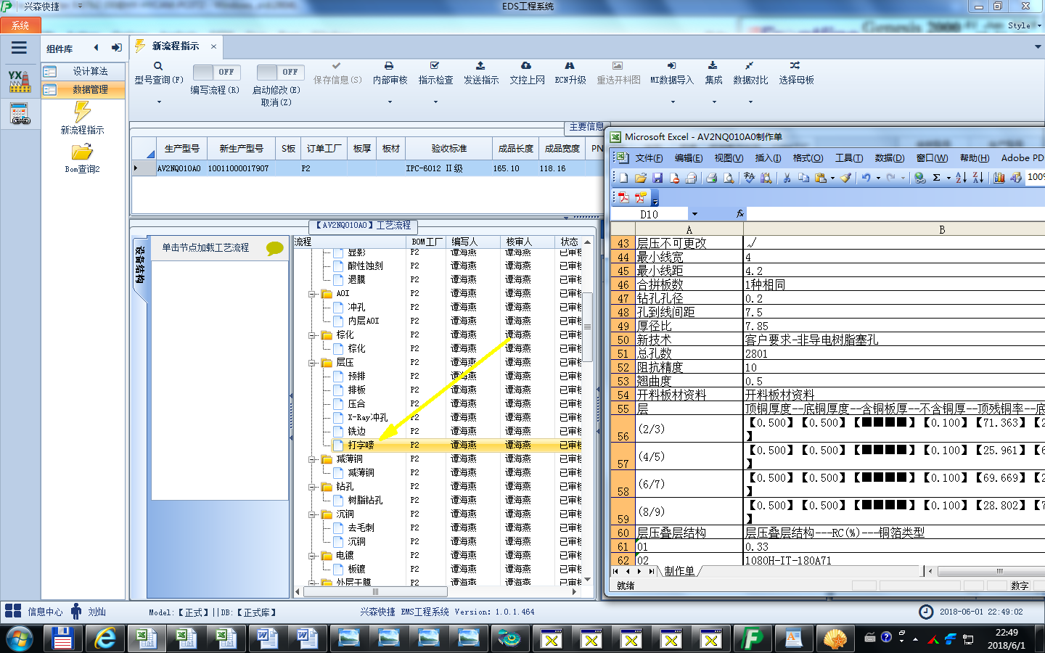This screenshot has height=653, width=1045.
Task: Click Excel Save toolbar icon
Action: pos(657,178)
